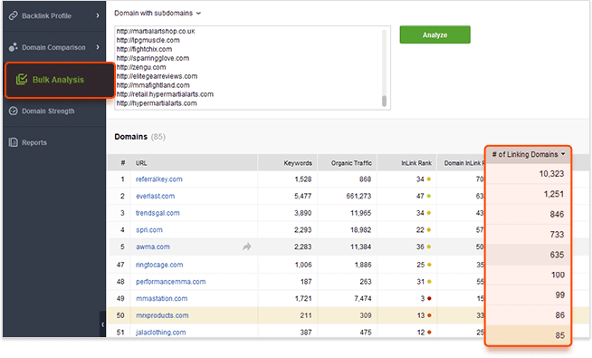
Task: Click the 5,477 keywords value for everlast.com
Action: coord(303,196)
